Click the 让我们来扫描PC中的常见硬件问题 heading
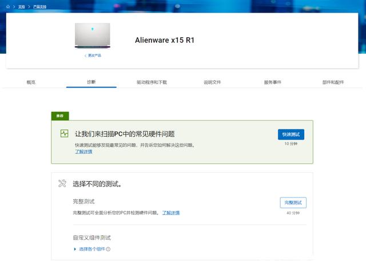Screen dimensions: 366x269 pyautogui.click(x=125, y=134)
